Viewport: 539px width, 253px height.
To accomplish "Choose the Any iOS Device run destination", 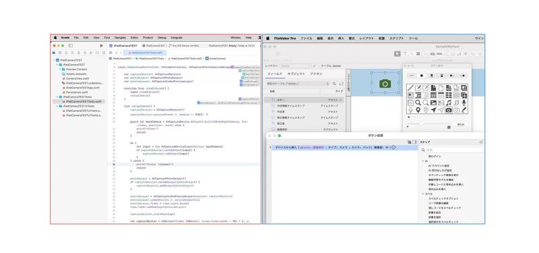I will pyautogui.click(x=184, y=45).
